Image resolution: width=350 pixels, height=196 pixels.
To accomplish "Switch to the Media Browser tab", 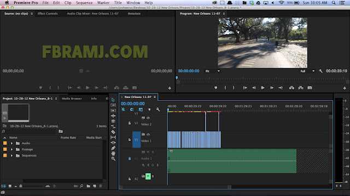I will point(72,99).
